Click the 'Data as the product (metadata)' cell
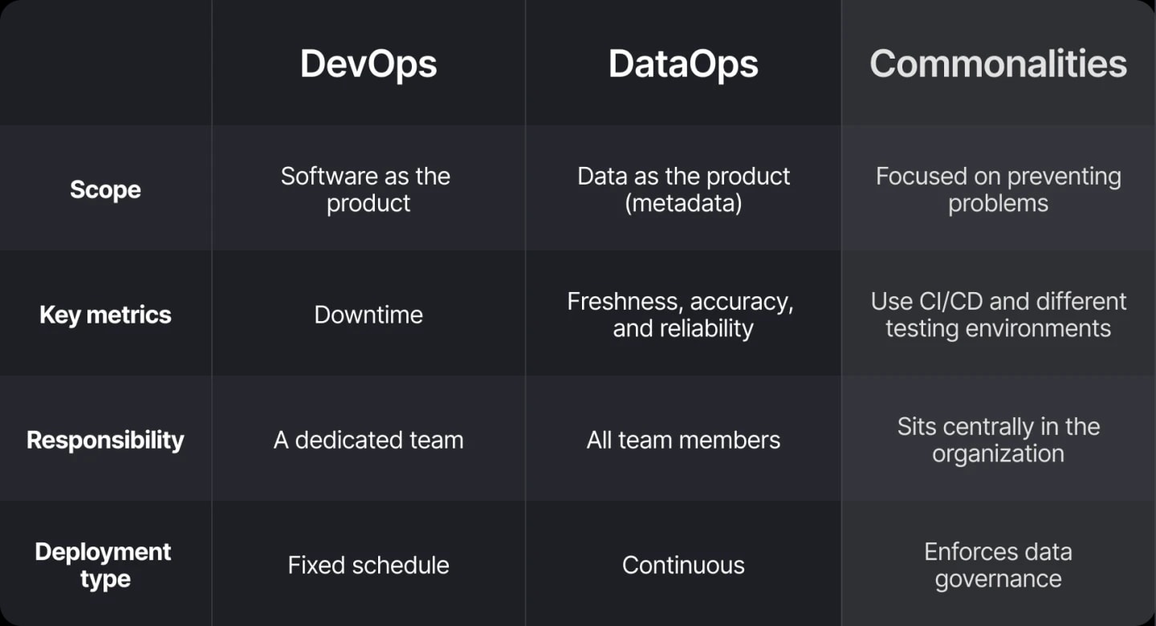 (683, 189)
